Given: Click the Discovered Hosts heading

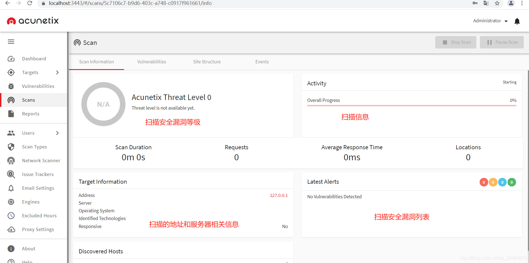Looking at the screenshot, I should [x=101, y=251].
